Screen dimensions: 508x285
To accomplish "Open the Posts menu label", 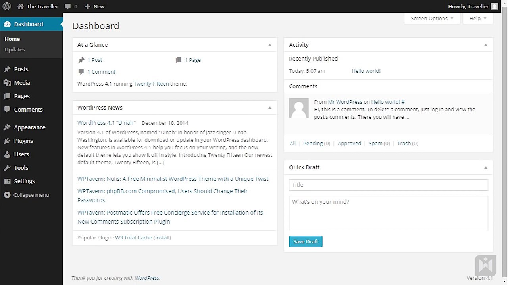I will [x=21, y=69].
